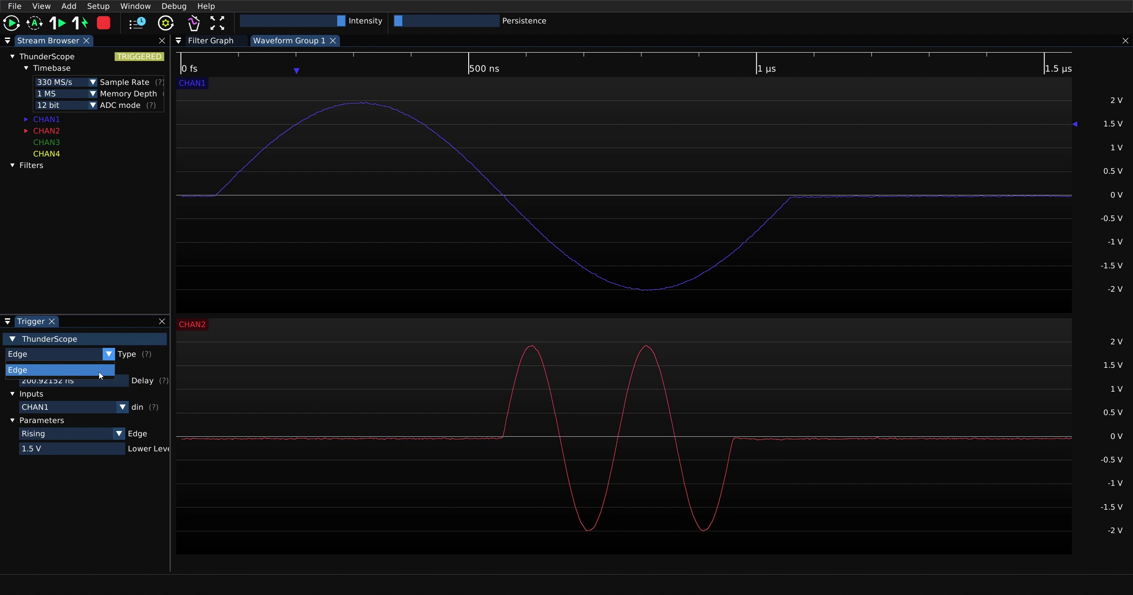
Task: Stop acquisition with the red square button
Action: [104, 23]
